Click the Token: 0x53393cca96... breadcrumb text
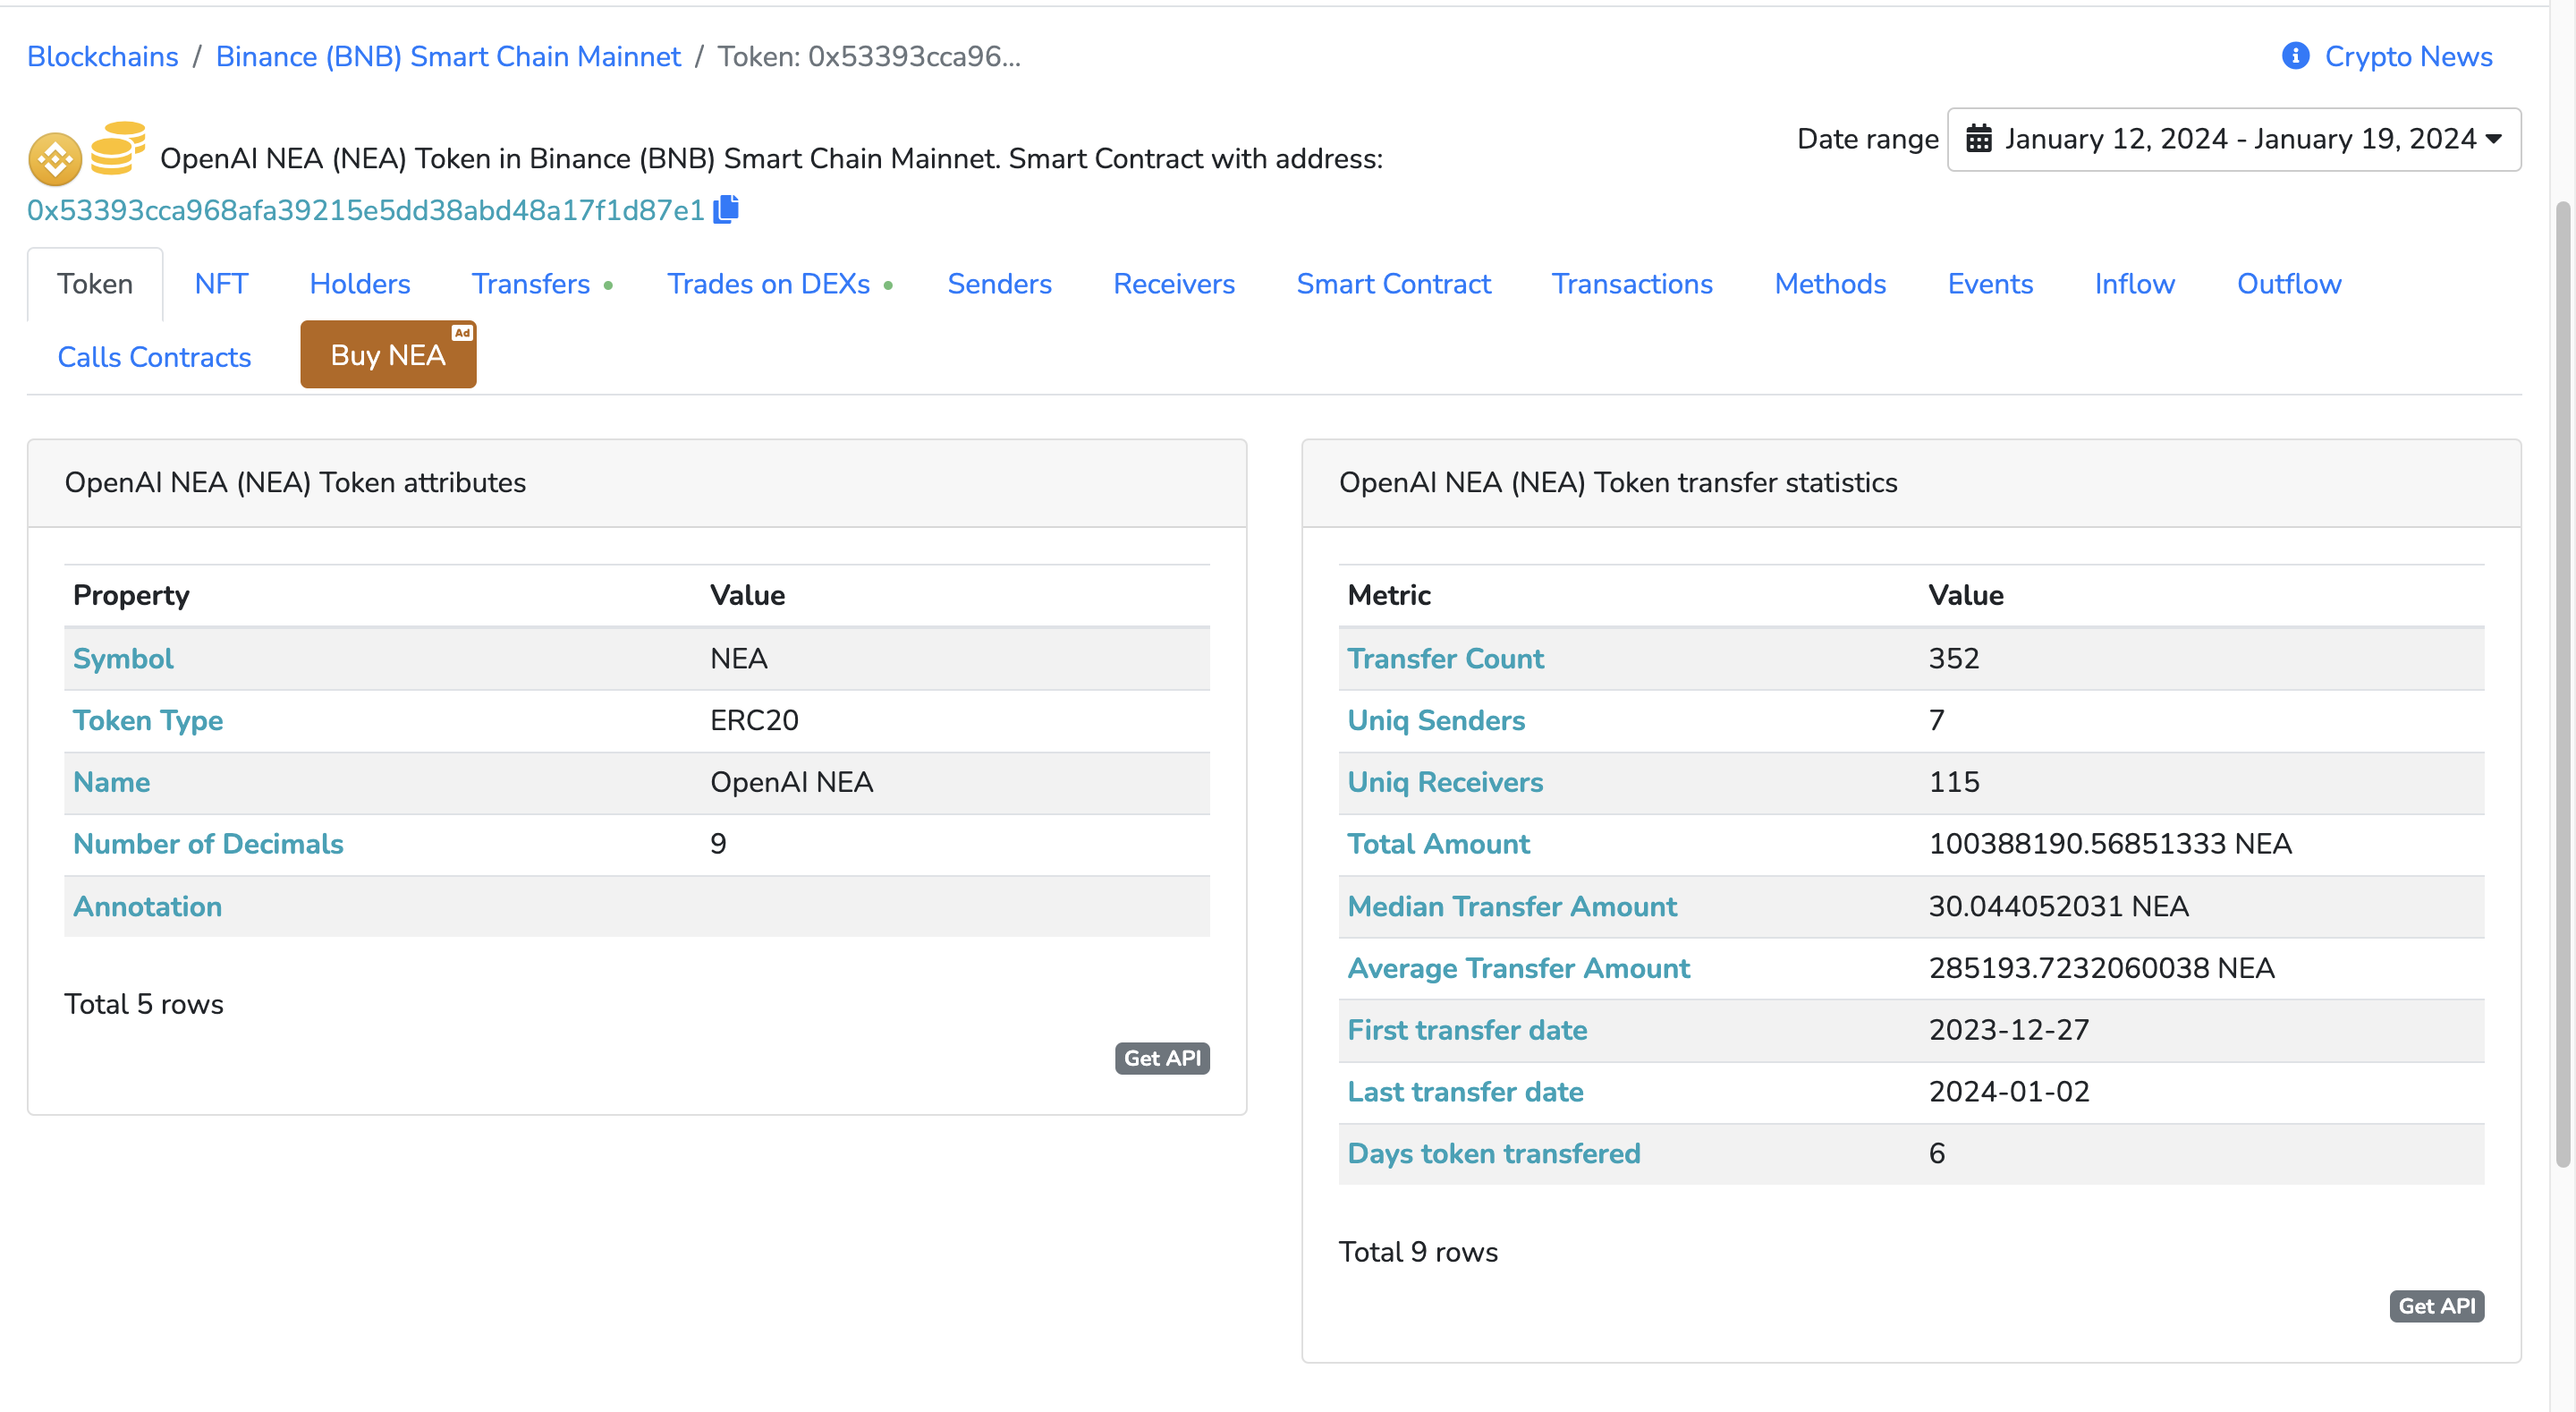2576x1412 pixels. (x=869, y=56)
